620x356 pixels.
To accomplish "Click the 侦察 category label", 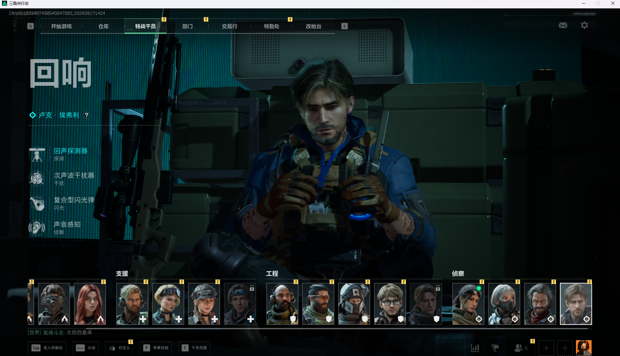I will (x=458, y=274).
